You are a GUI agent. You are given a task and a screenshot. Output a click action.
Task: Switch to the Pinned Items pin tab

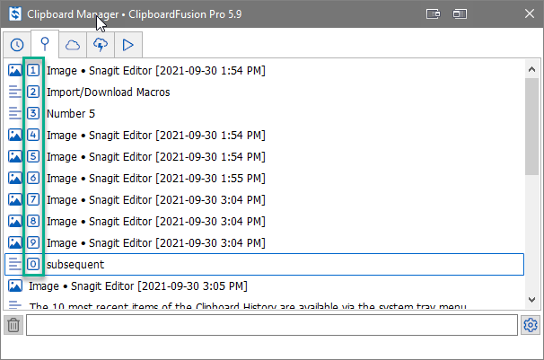pos(45,44)
